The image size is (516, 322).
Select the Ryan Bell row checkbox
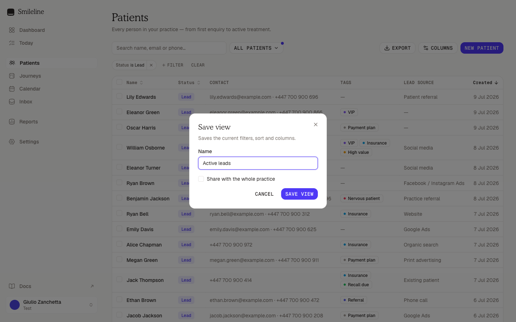(x=119, y=214)
